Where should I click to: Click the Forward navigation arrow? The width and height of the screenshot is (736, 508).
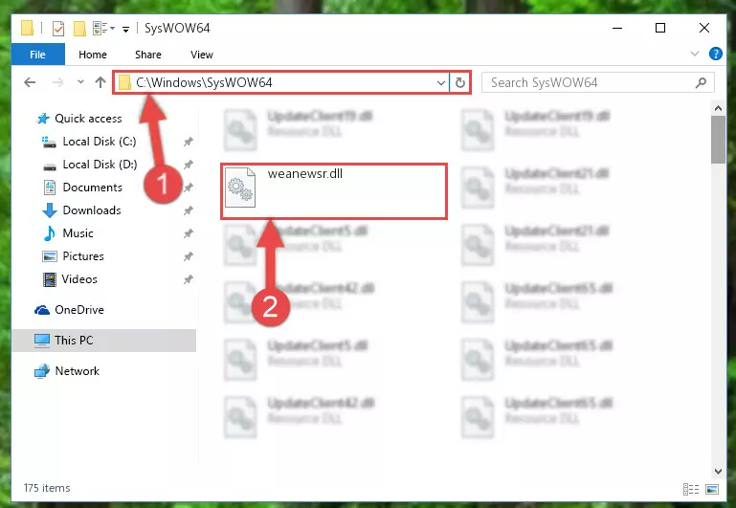tap(57, 82)
